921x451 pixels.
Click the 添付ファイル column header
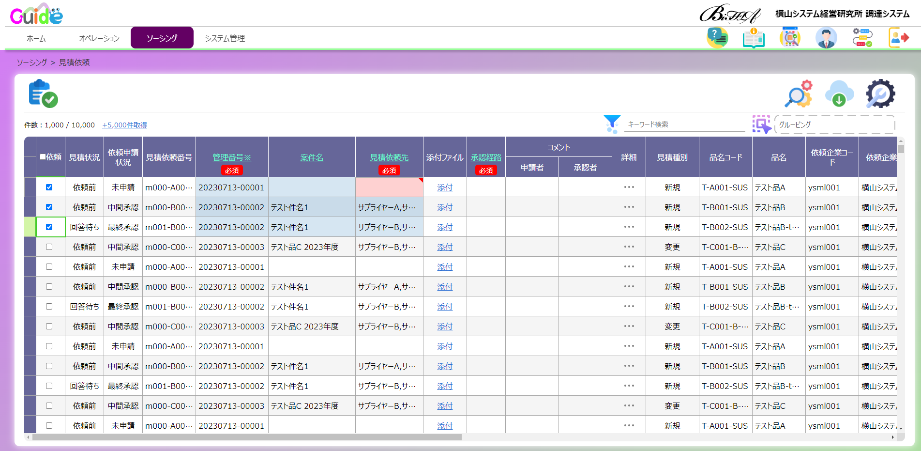(x=445, y=157)
